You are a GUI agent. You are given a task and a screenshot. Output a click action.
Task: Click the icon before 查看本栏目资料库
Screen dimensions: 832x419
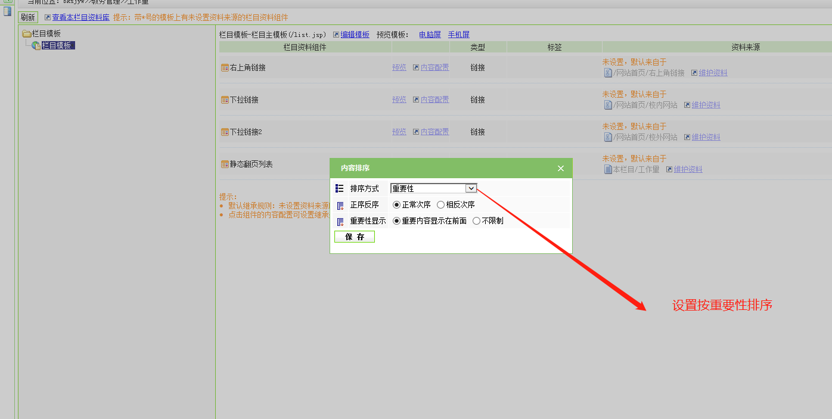pos(48,17)
